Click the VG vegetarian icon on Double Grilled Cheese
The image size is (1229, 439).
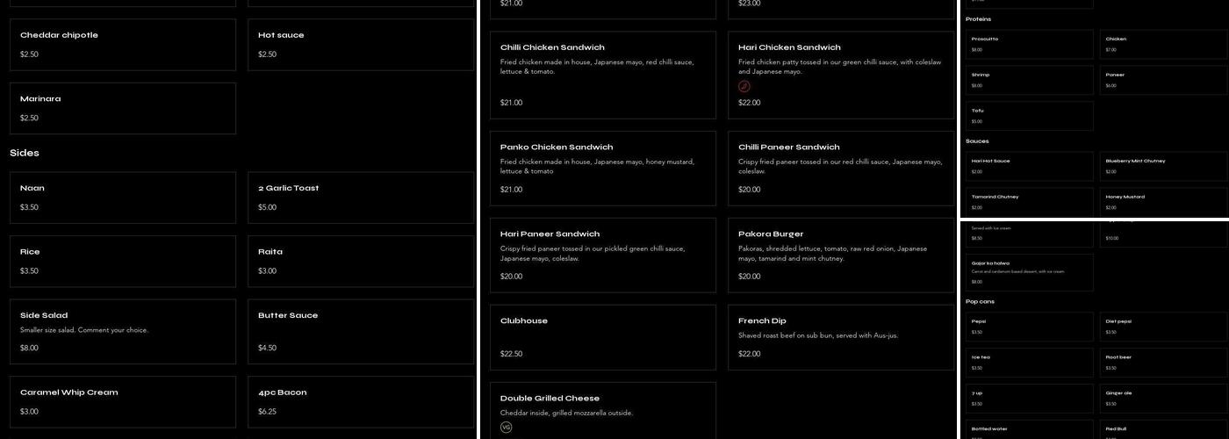click(x=506, y=427)
